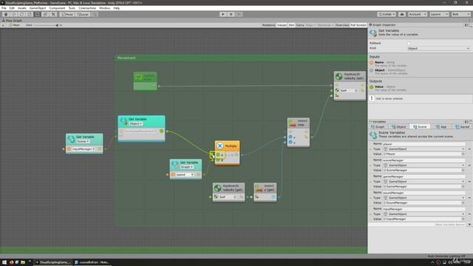Open the Layers dropdown
473x266 pixels.
pyautogui.click(x=439, y=14)
